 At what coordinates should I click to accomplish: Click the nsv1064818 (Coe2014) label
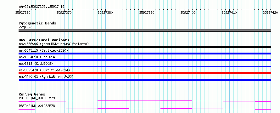coord(38,57)
